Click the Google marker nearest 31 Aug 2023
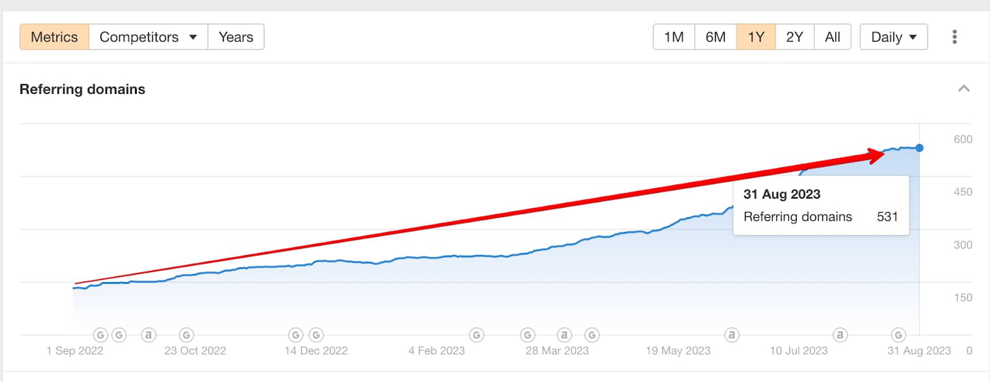 pos(898,335)
